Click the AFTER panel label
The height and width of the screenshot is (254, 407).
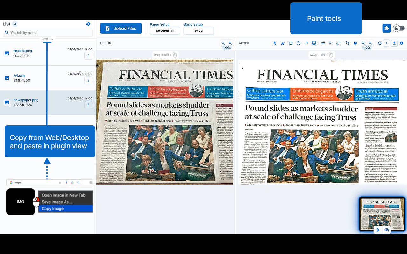pyautogui.click(x=244, y=43)
